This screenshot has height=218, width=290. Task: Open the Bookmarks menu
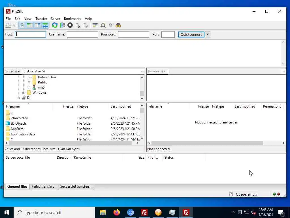pyautogui.click(x=72, y=19)
